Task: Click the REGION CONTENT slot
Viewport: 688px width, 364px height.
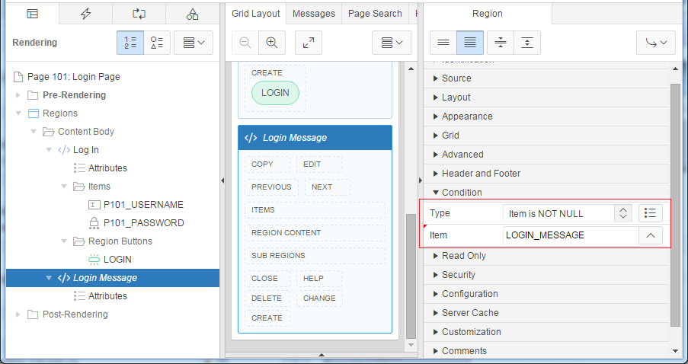Action: click(x=315, y=232)
